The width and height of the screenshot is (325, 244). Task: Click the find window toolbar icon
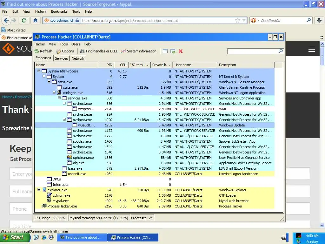point(165,51)
